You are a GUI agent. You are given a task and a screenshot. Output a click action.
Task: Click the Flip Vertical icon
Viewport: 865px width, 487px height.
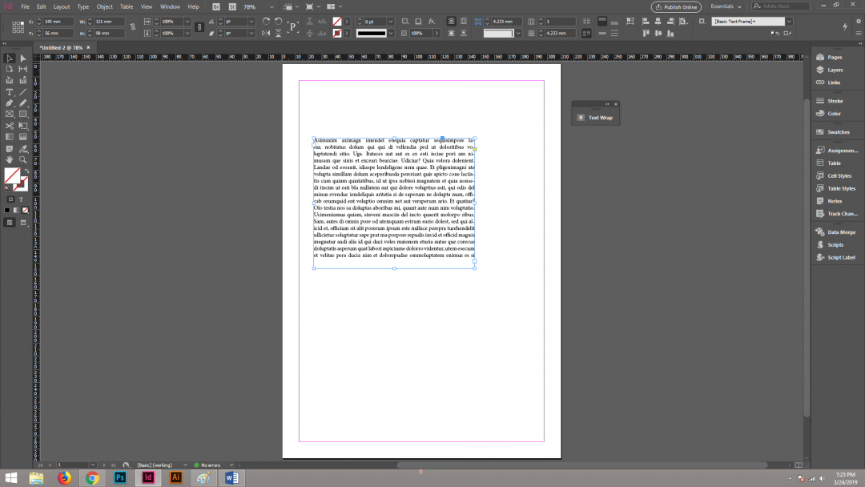click(279, 33)
